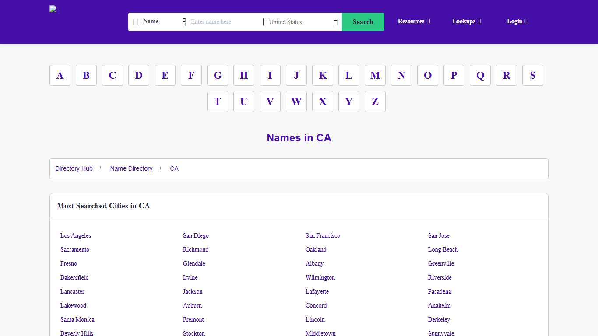
Task: Open the Los Angeles city page
Action: coord(75,235)
